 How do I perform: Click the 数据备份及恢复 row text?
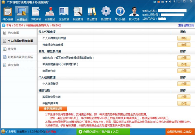point(52,97)
